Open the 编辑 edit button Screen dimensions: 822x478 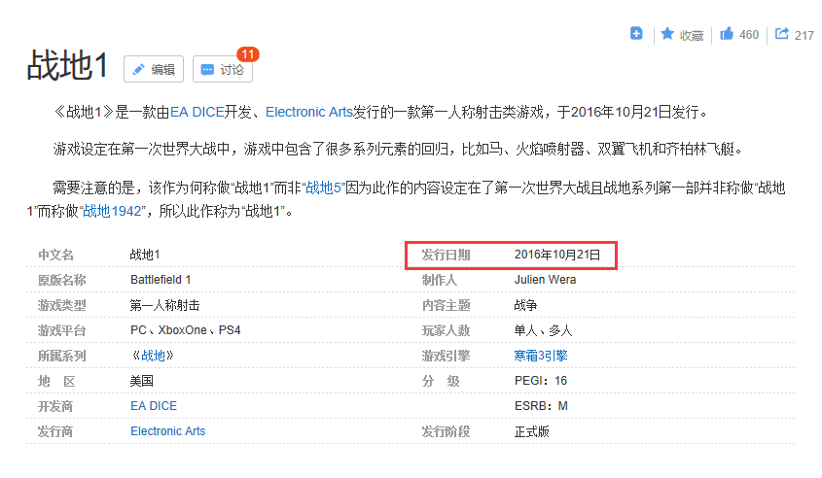point(154,69)
